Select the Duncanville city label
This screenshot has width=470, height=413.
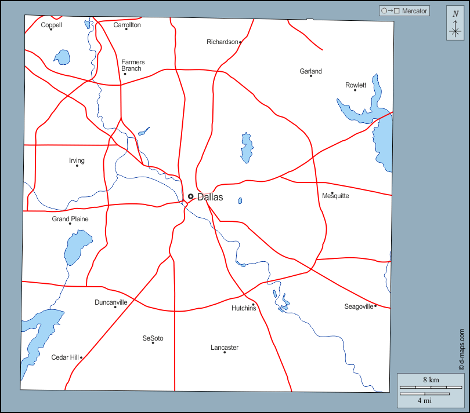pos(111,302)
